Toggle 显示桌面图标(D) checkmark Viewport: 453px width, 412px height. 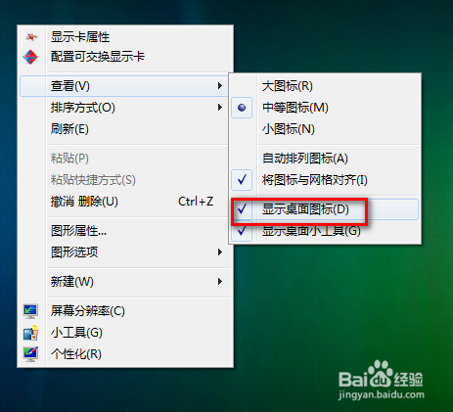(242, 209)
